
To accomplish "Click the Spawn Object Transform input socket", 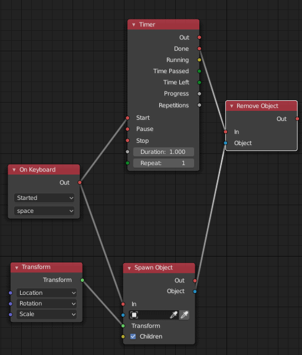I will pos(123,326).
